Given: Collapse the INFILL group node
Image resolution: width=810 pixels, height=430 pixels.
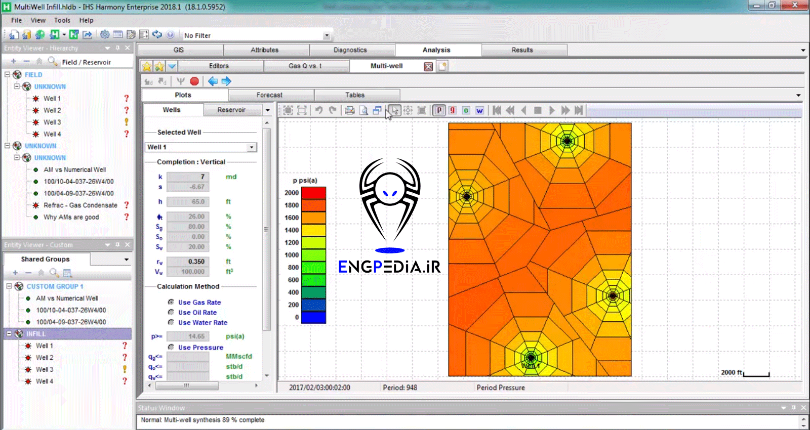Looking at the screenshot, I should pos(9,333).
